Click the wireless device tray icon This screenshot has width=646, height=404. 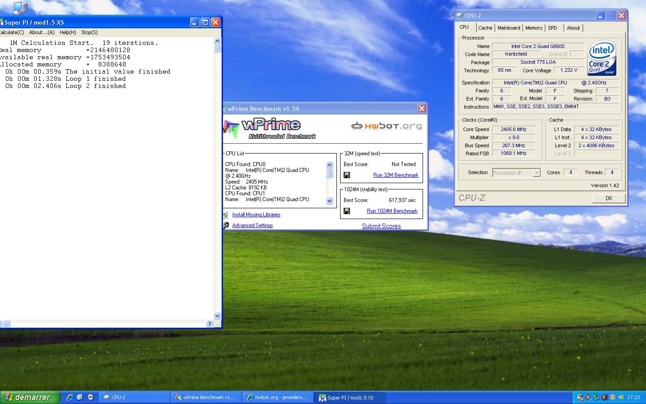pyautogui.click(x=588, y=397)
